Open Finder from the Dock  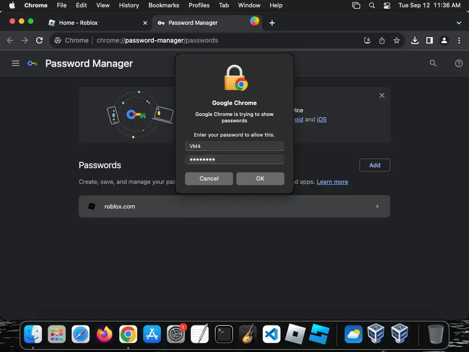point(33,334)
